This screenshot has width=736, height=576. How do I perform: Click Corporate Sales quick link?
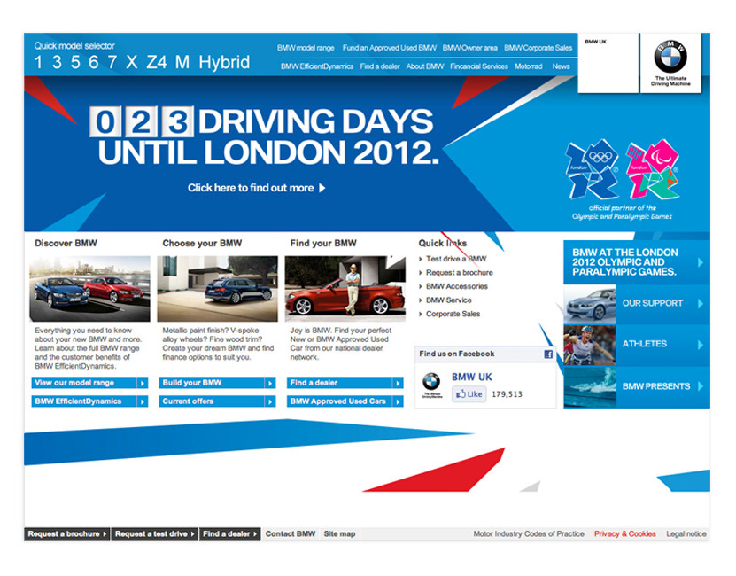tap(453, 314)
